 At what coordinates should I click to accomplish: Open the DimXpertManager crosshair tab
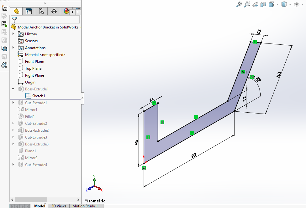click(54, 12)
